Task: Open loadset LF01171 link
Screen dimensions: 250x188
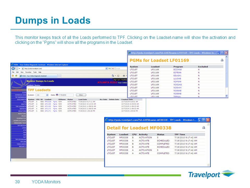Action: 48,111
